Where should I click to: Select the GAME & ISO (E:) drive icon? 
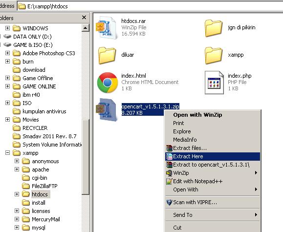click(x=7, y=45)
